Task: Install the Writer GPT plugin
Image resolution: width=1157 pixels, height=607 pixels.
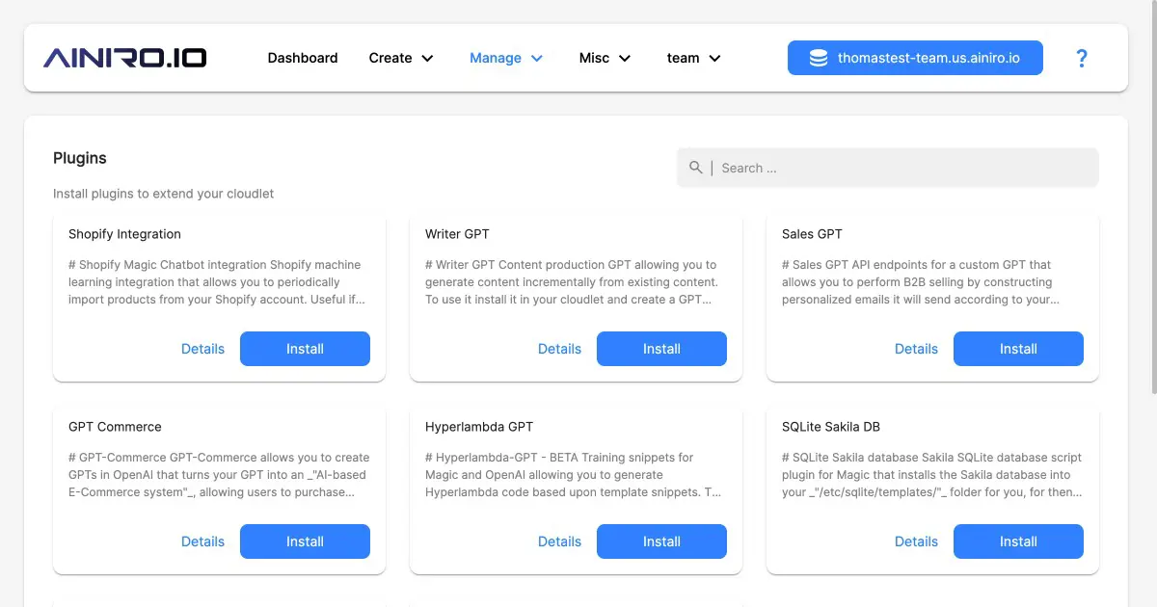Action: (661, 349)
